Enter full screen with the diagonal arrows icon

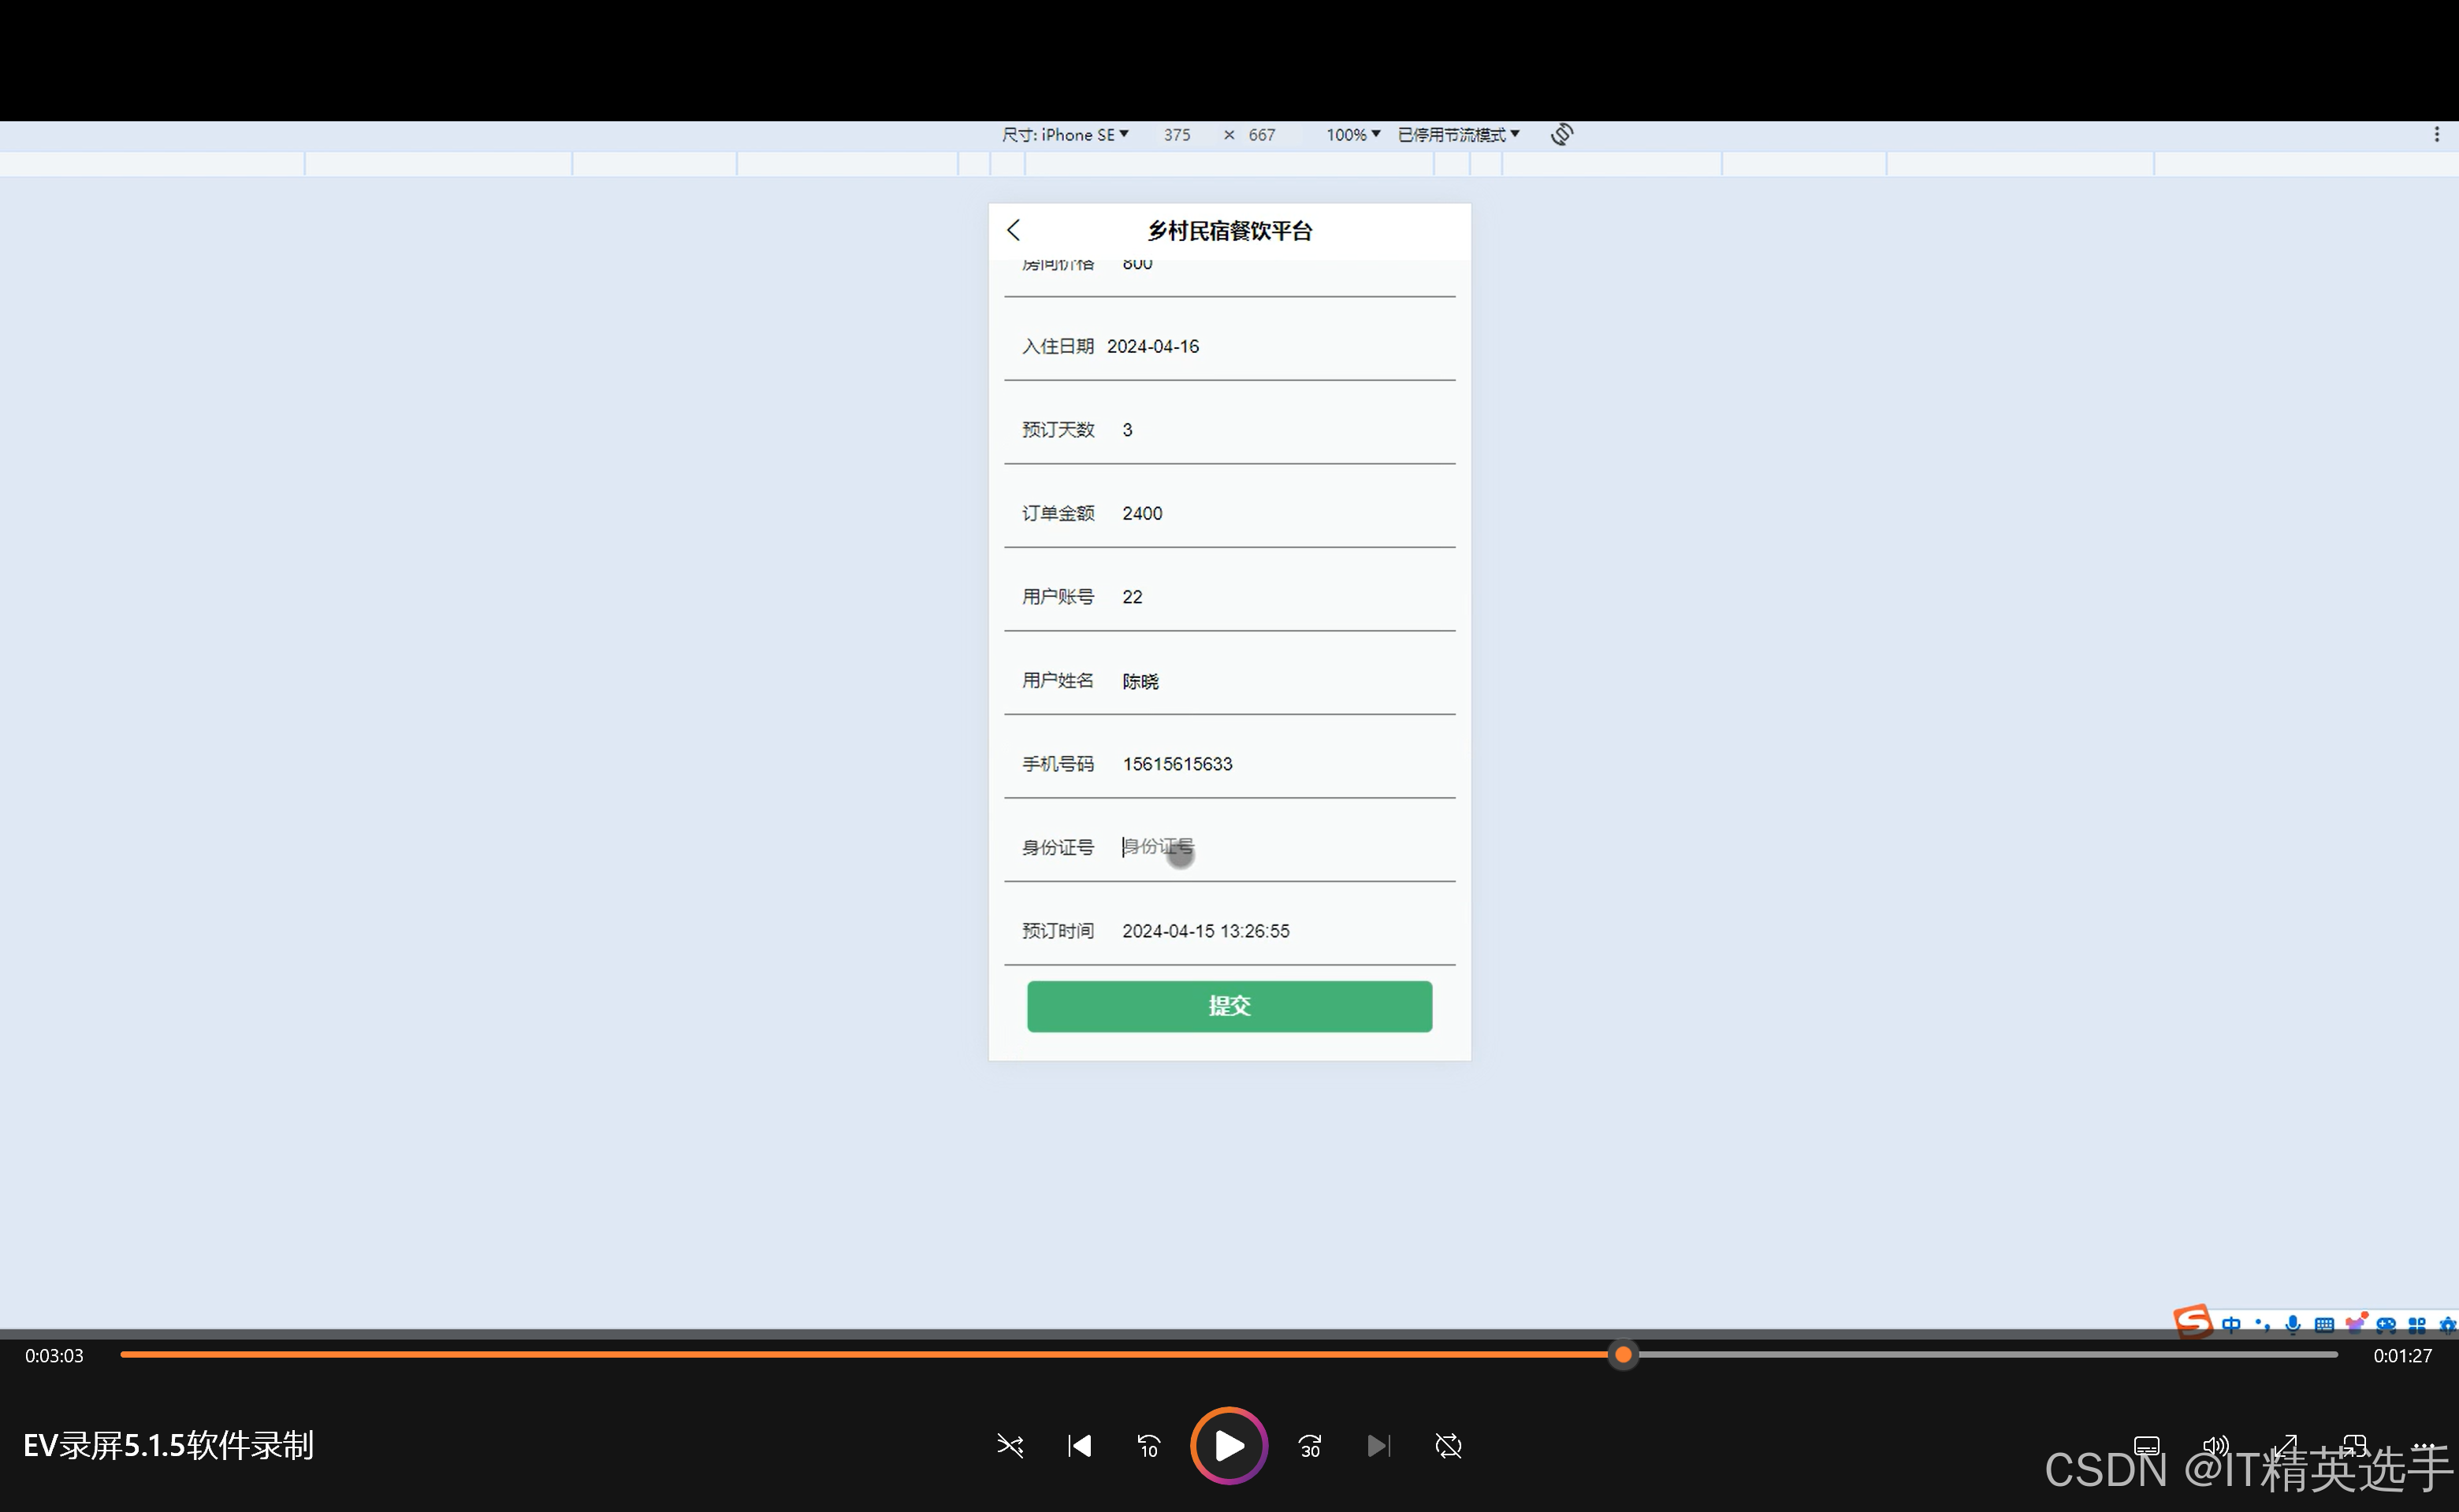click(x=2284, y=1446)
